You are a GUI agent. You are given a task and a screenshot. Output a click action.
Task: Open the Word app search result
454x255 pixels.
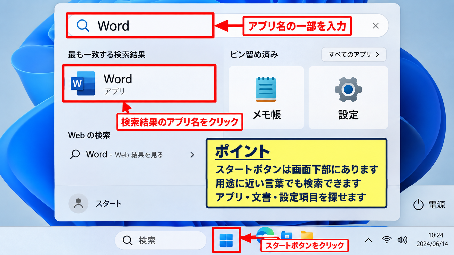pyautogui.click(x=139, y=83)
